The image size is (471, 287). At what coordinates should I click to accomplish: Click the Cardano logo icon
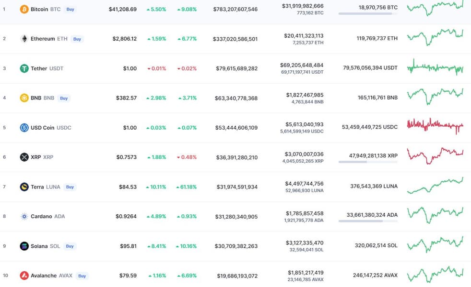(24, 216)
